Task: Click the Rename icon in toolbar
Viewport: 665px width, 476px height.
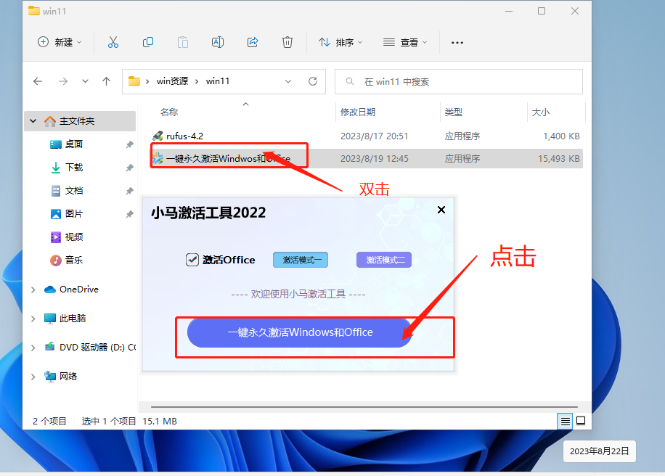Action: click(218, 42)
